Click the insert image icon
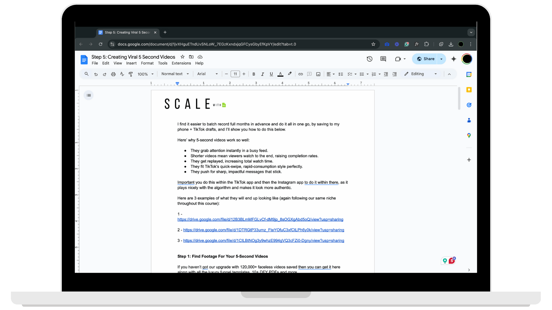 coord(318,74)
